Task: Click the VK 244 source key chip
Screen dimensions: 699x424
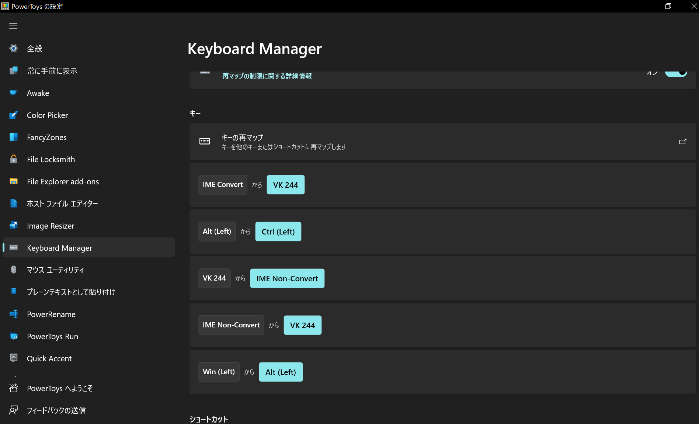Action: (214, 278)
